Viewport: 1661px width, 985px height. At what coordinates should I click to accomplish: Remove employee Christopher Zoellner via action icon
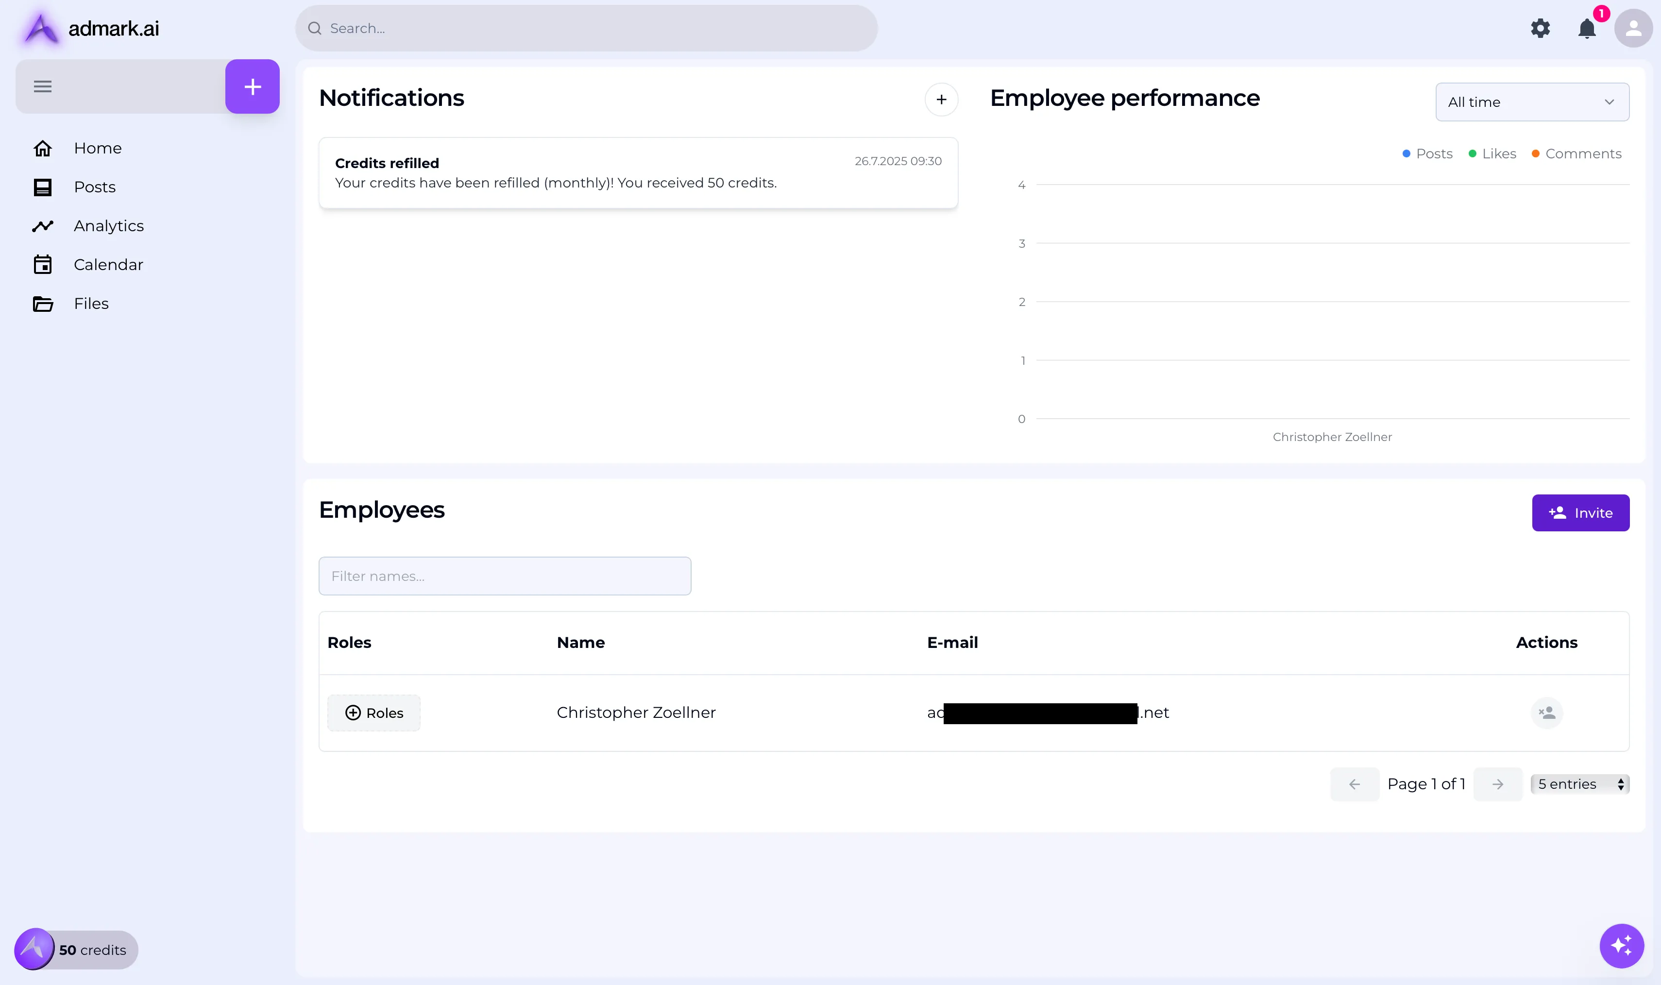point(1547,713)
